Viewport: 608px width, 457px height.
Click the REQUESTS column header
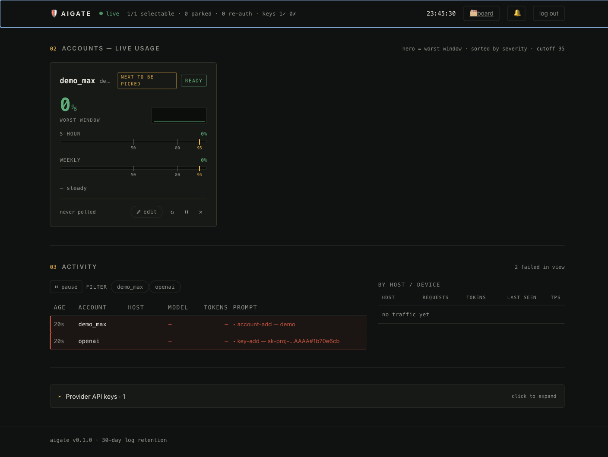[435, 297]
